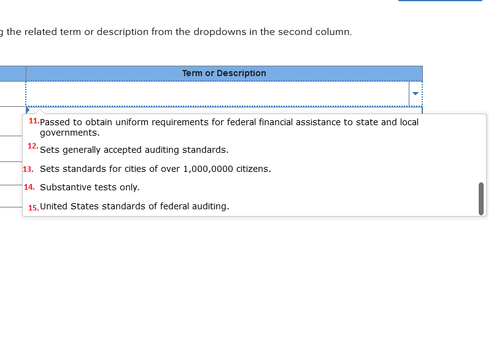491x348 pixels.
Task: Open the Term or Description dropdown arrow
Action: 416,94
